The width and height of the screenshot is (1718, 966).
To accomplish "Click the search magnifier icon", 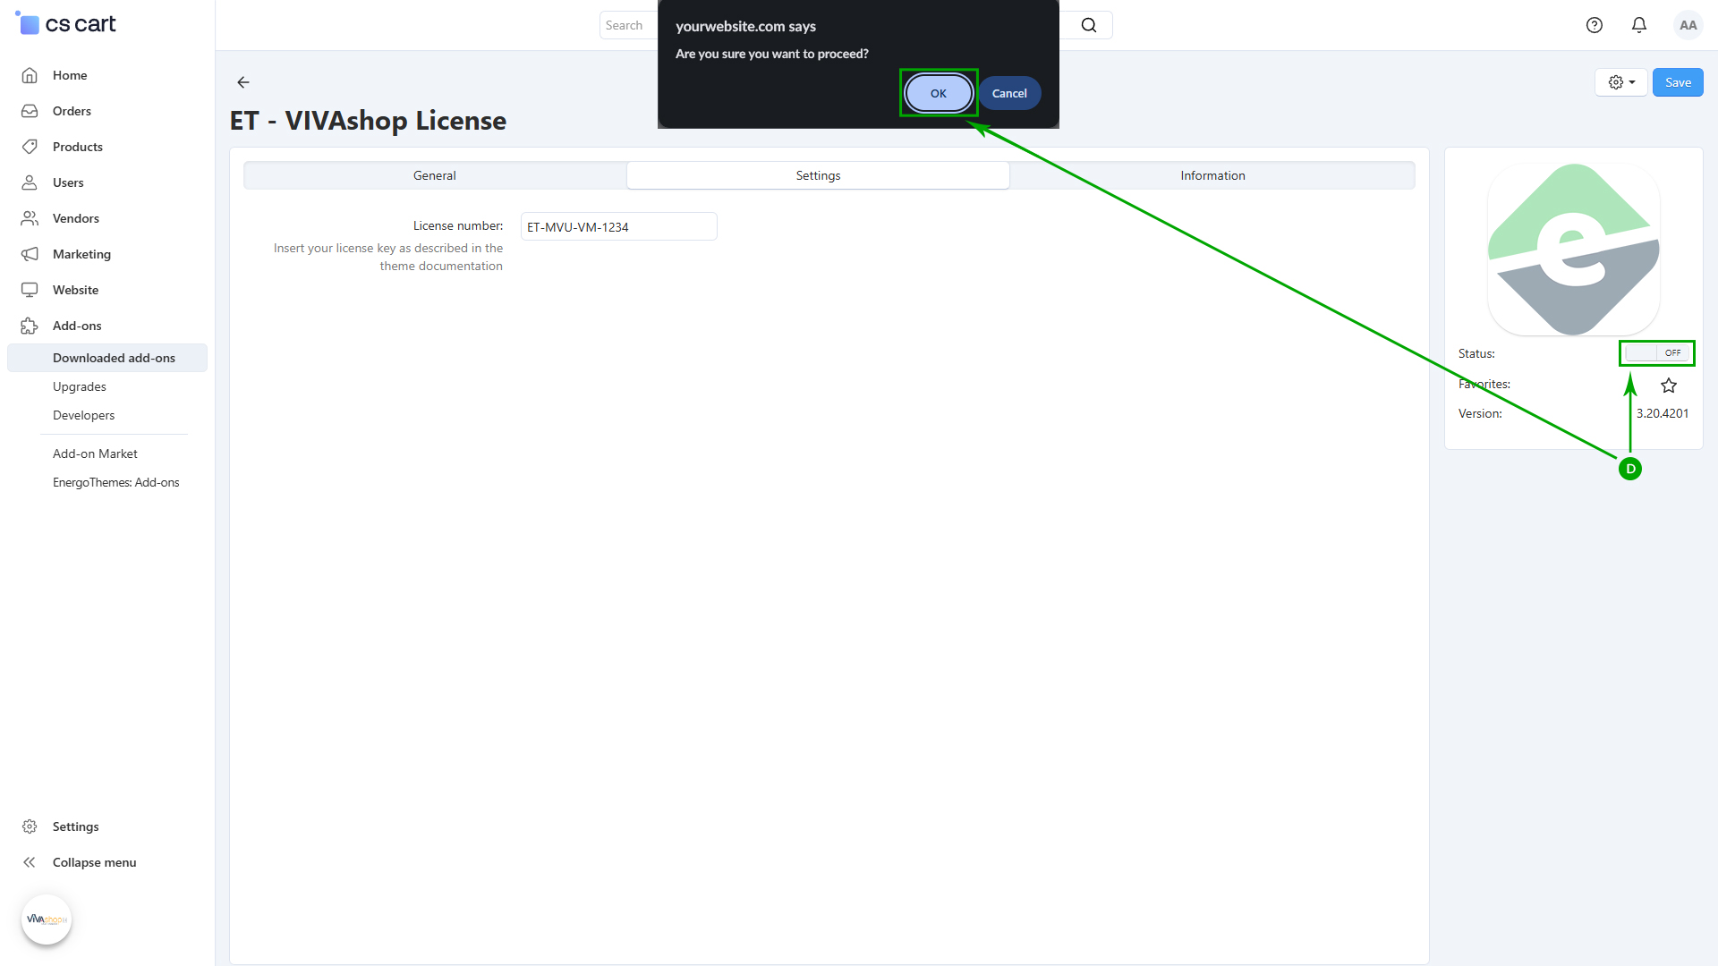I will point(1088,25).
